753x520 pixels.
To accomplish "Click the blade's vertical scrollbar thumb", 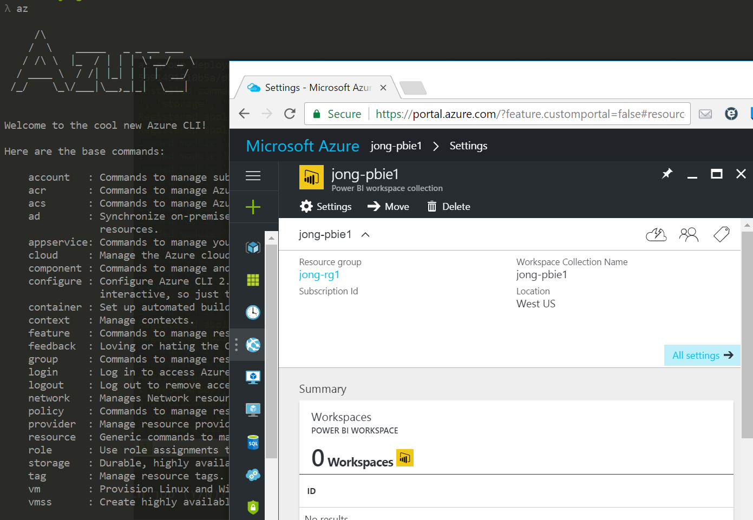I will point(747,335).
